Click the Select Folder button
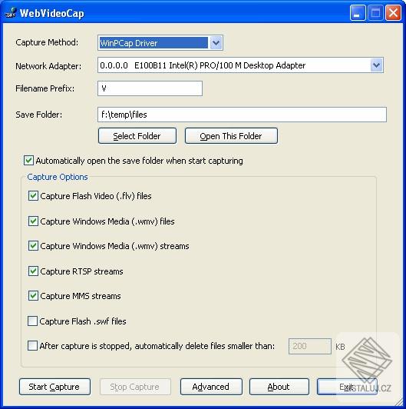 point(137,135)
